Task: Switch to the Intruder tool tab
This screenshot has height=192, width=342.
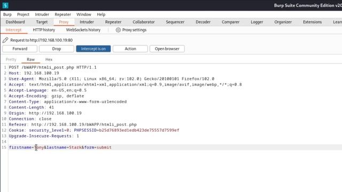Action: [x=87, y=22]
